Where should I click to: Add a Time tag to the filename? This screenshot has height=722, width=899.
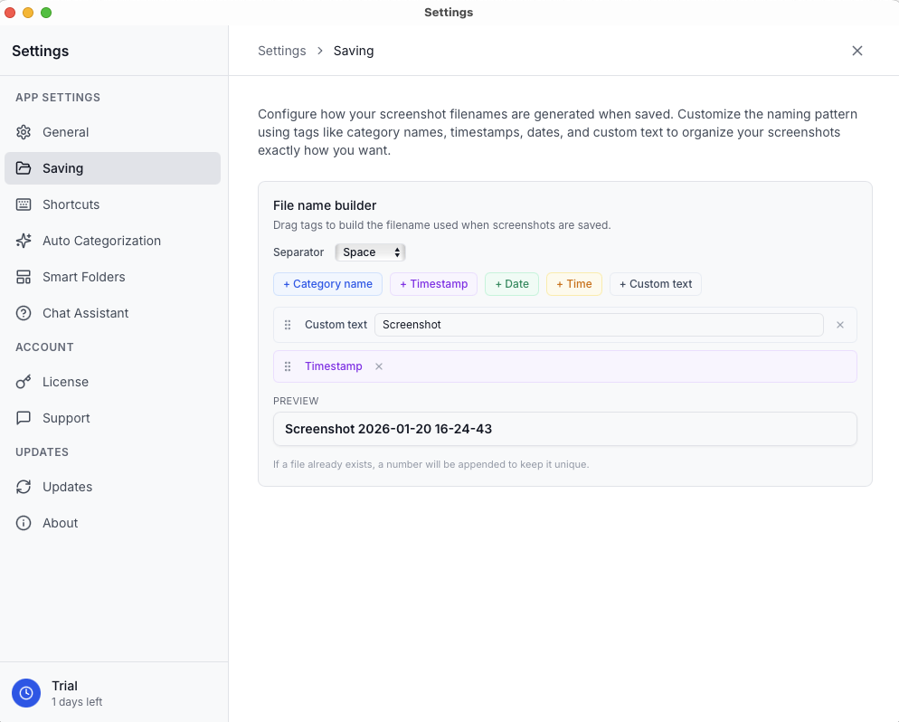573,284
